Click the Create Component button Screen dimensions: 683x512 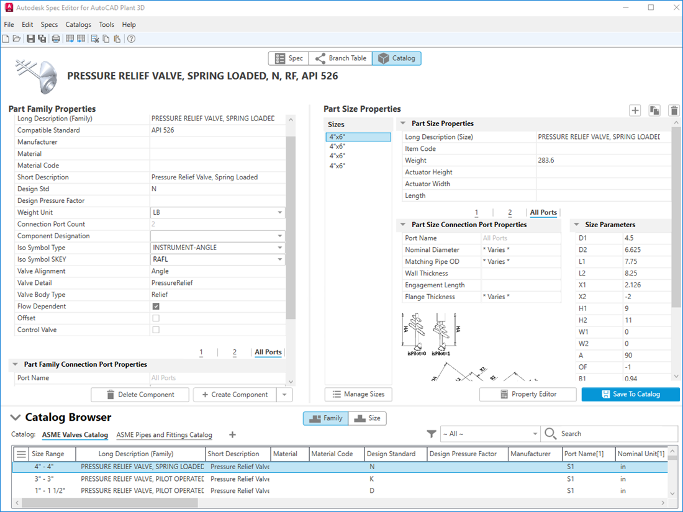coord(235,395)
